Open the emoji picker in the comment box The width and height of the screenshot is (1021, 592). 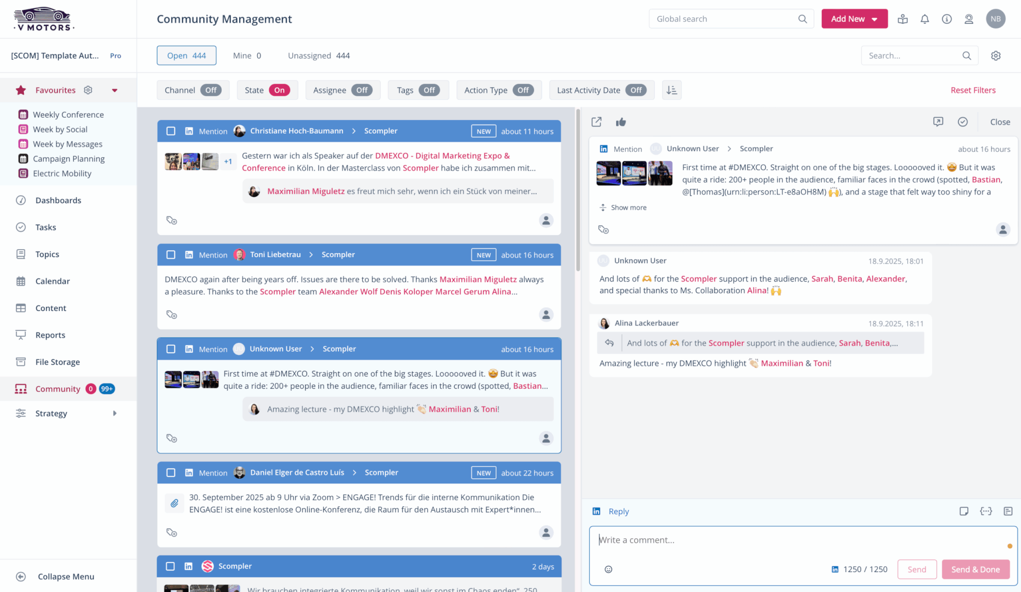[609, 569]
